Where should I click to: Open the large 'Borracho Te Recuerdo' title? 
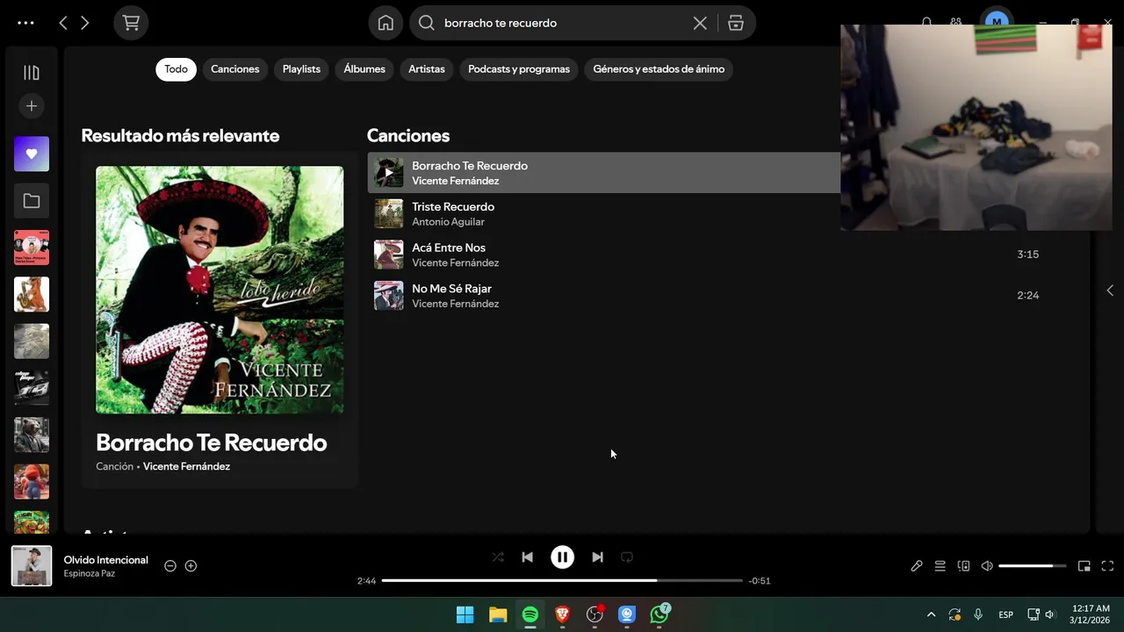click(212, 442)
